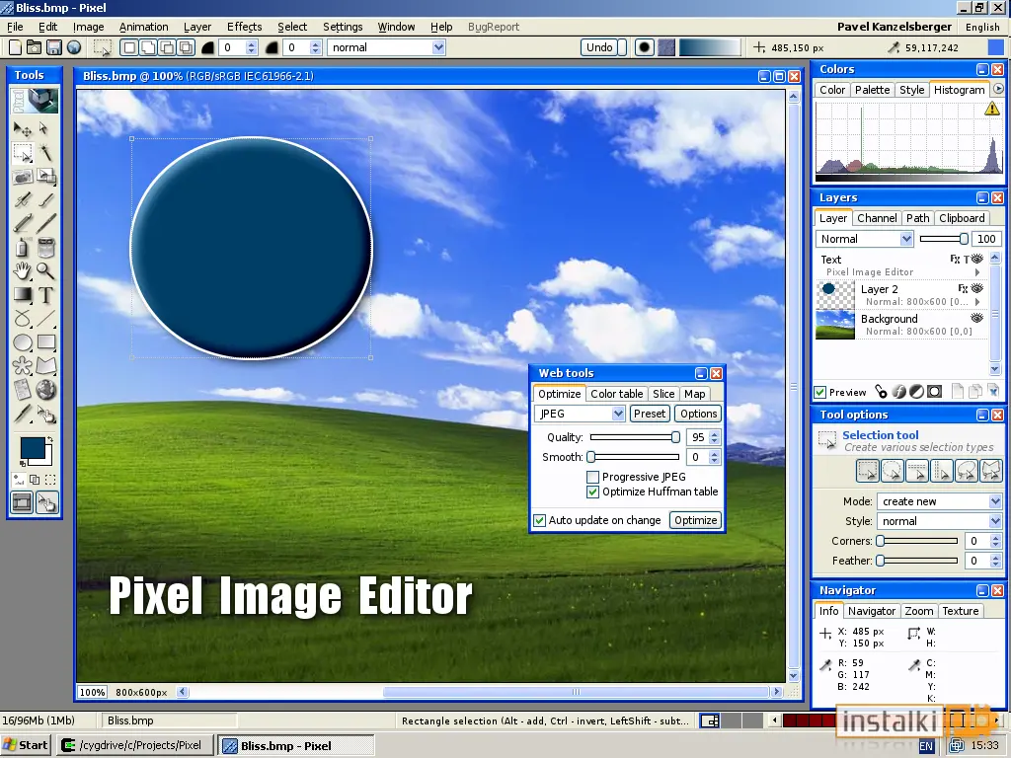Click the Quality slider in Web tools
1011x758 pixels.
point(635,437)
